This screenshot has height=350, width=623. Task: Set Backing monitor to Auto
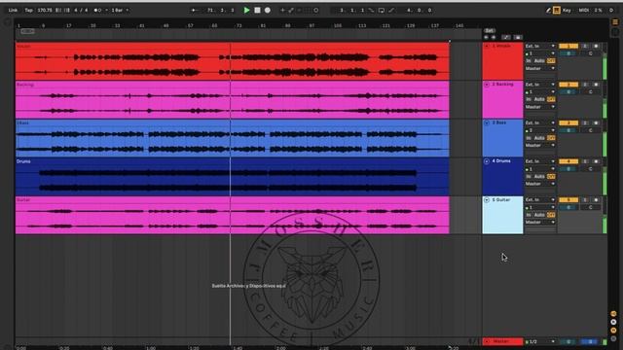click(539, 99)
